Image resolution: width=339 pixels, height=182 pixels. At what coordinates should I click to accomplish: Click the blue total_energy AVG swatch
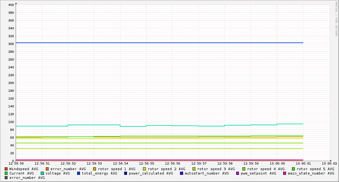[79, 173]
